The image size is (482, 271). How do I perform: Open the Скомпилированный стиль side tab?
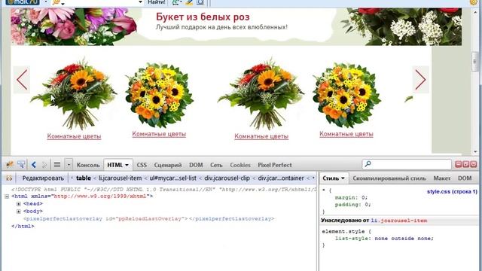(x=389, y=178)
